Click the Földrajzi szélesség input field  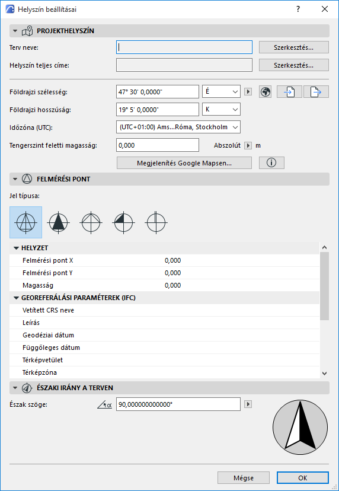tap(158, 92)
